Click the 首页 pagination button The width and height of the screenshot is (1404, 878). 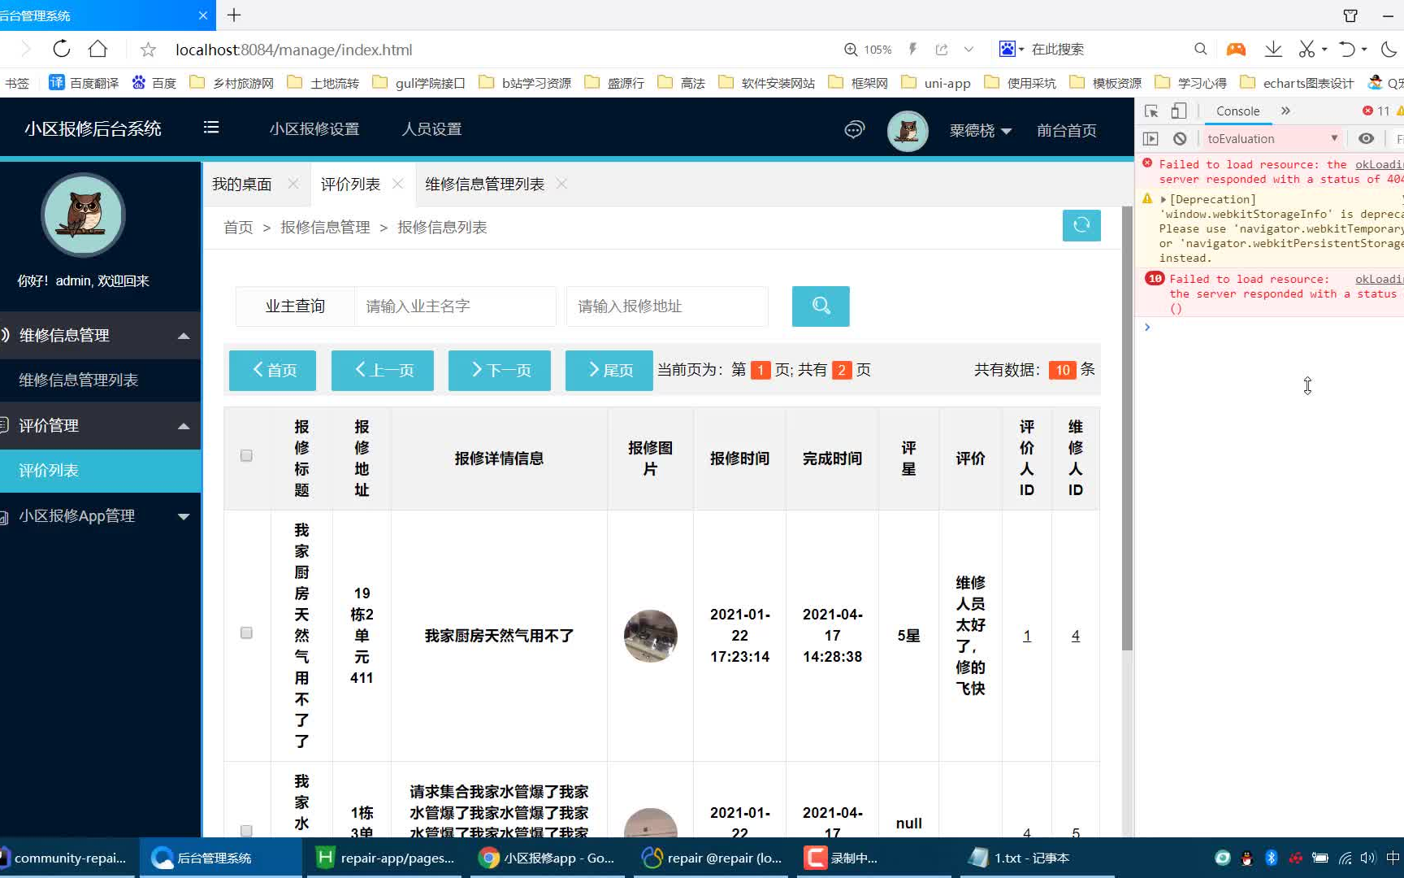(x=272, y=371)
